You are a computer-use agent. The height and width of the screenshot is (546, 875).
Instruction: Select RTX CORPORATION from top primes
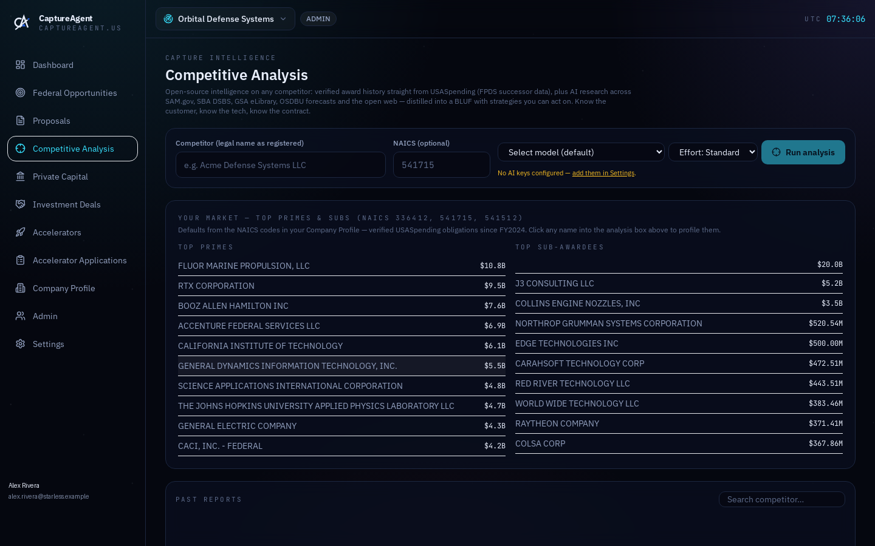pos(341,286)
